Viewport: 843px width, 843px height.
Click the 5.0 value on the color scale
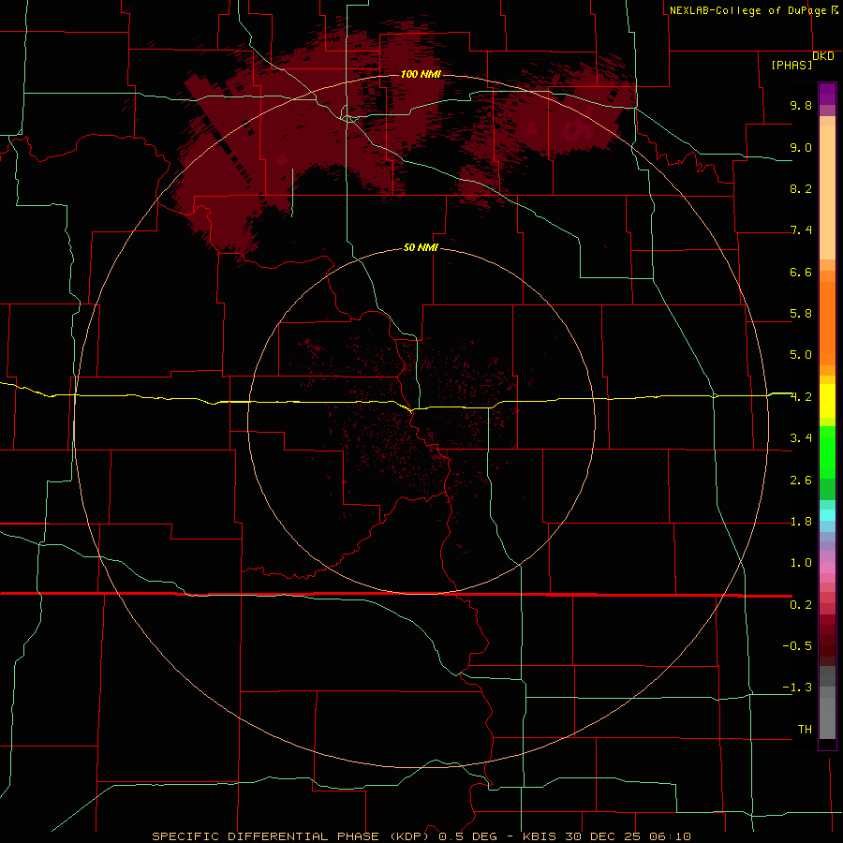click(801, 355)
